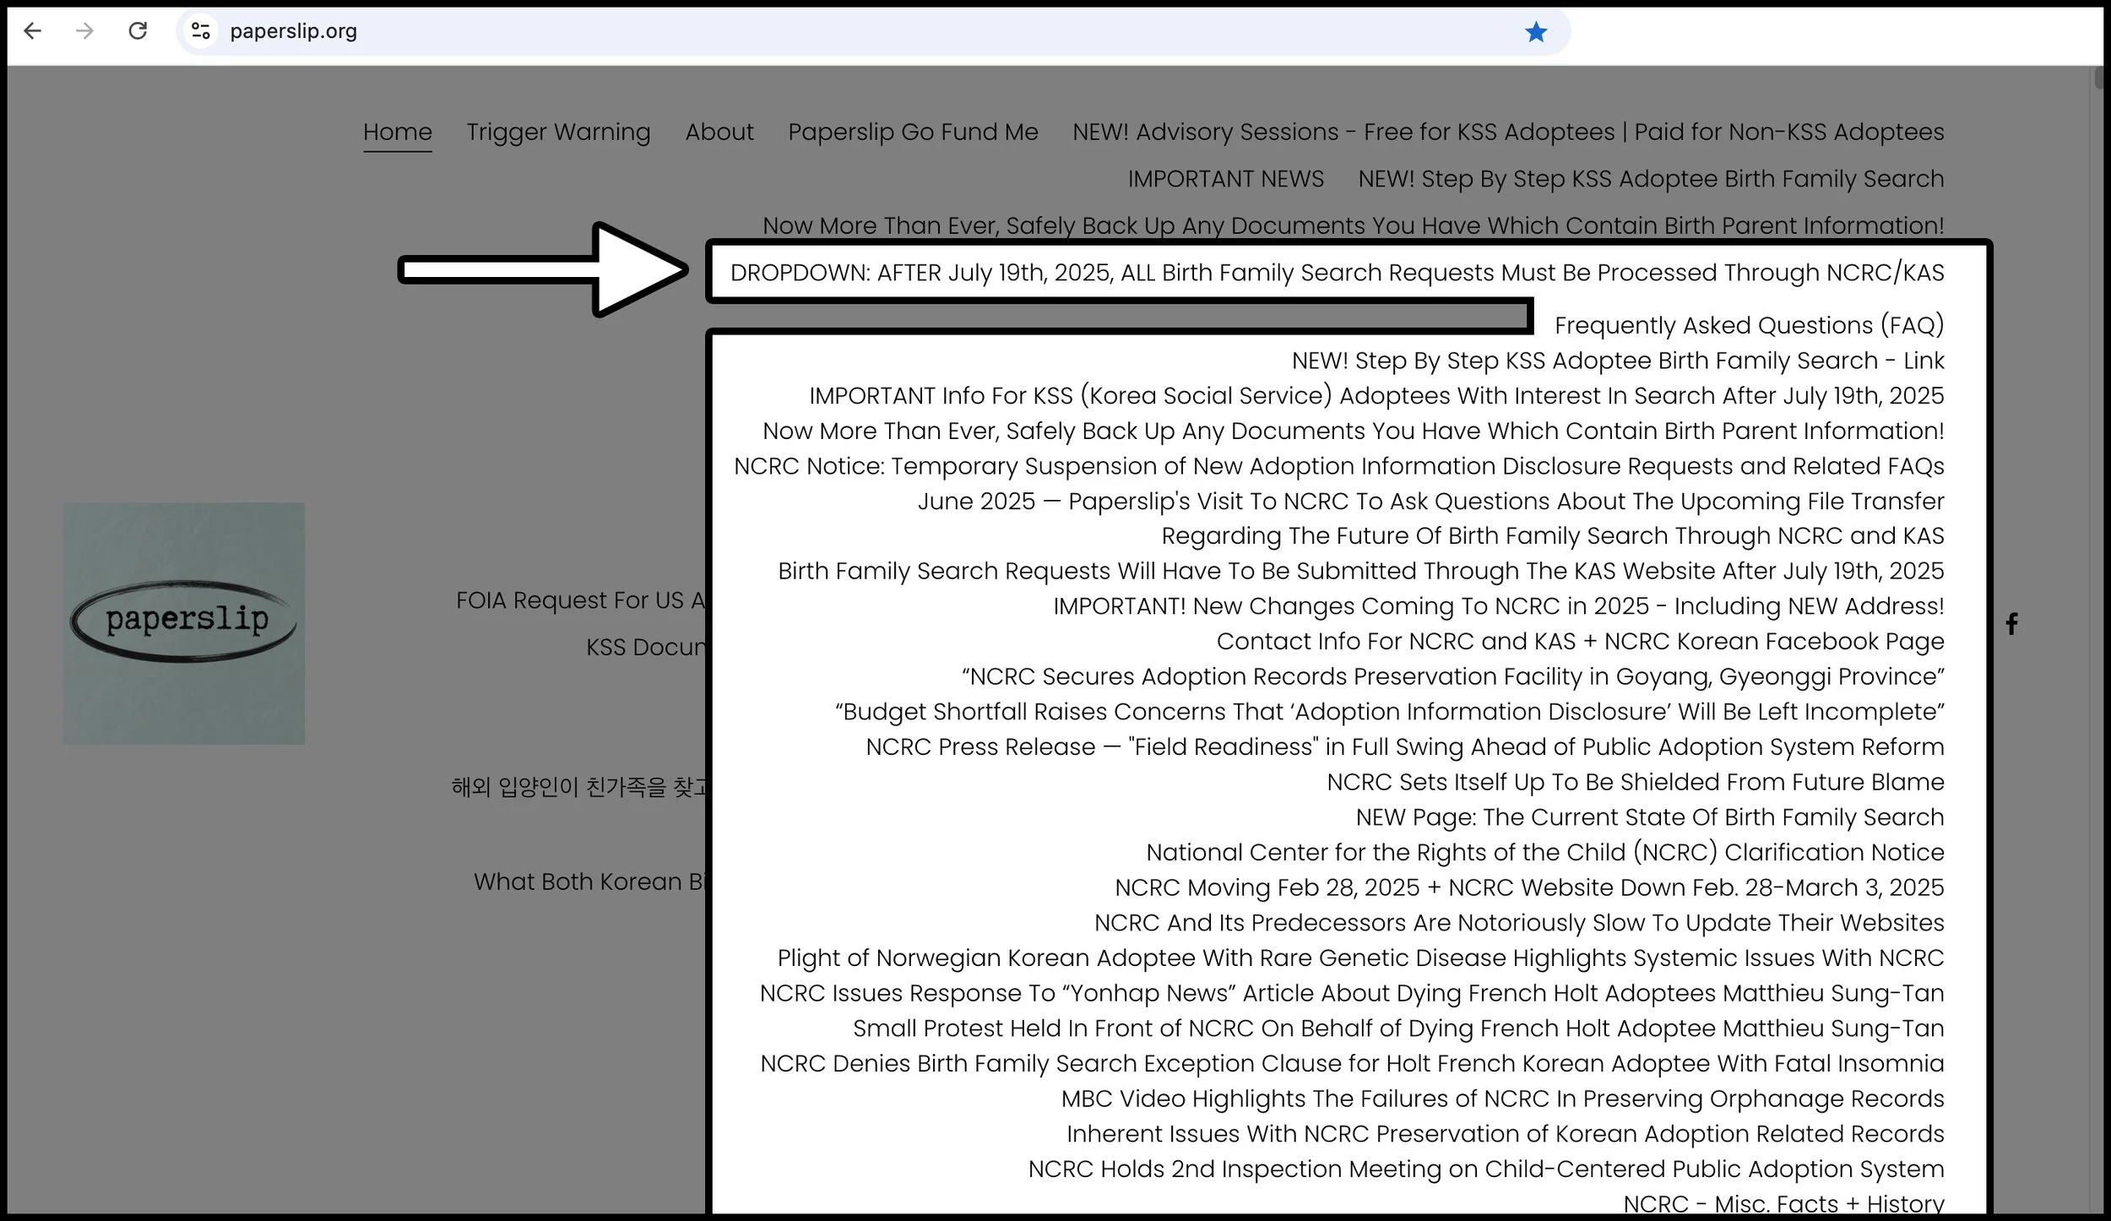Click the browser forward arrow

pyautogui.click(x=84, y=31)
